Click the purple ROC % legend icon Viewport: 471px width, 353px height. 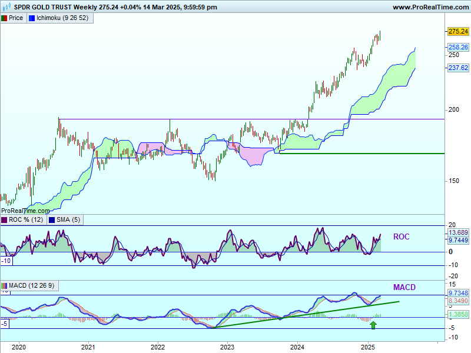(x=5, y=220)
